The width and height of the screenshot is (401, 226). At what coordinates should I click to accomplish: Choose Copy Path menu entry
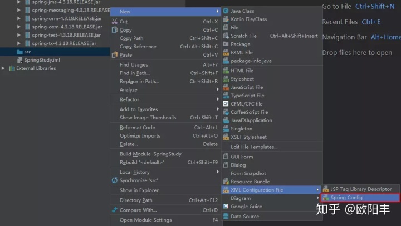tap(165, 38)
